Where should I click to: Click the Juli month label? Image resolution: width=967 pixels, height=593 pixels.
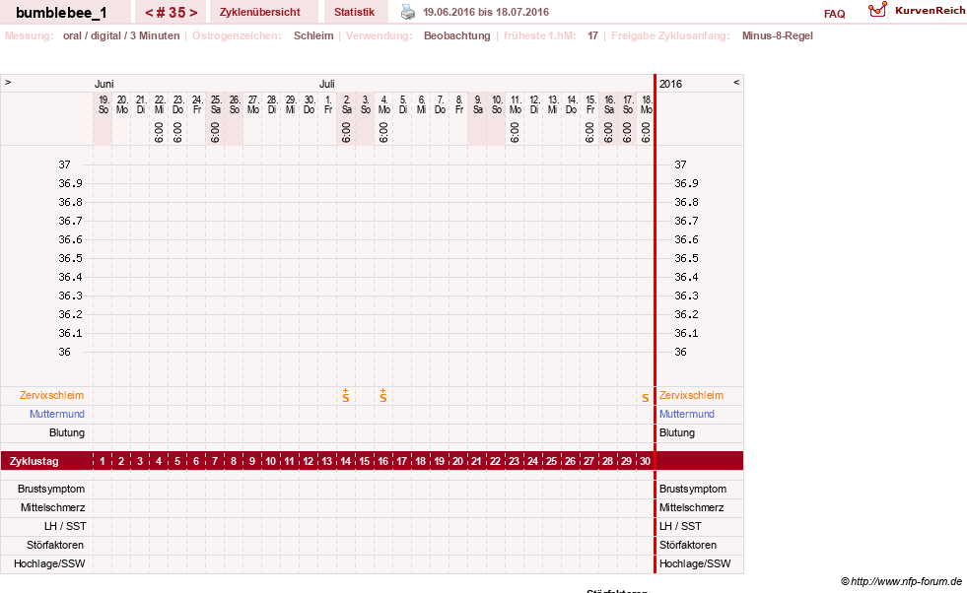click(x=327, y=84)
